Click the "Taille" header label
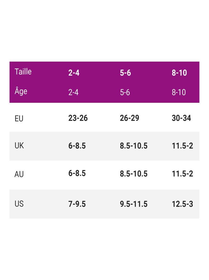The height and width of the screenshot is (280, 209). click(x=23, y=71)
